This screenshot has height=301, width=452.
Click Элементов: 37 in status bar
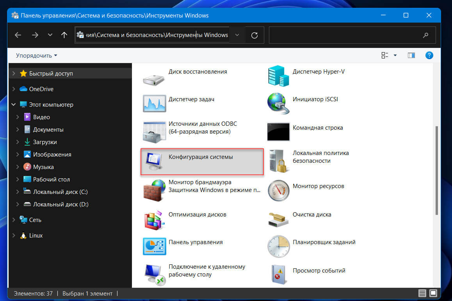[x=33, y=294]
